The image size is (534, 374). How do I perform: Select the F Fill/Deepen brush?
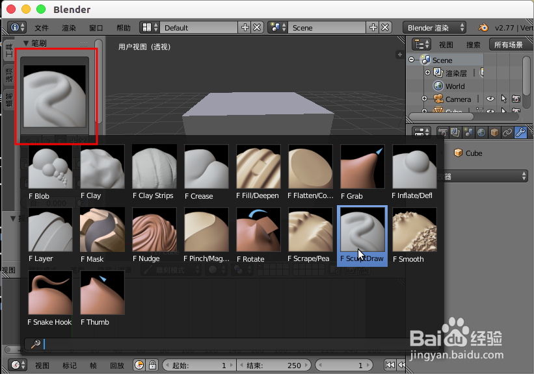pos(258,172)
